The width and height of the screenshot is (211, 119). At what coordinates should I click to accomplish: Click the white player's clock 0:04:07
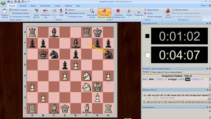[x=179, y=55]
